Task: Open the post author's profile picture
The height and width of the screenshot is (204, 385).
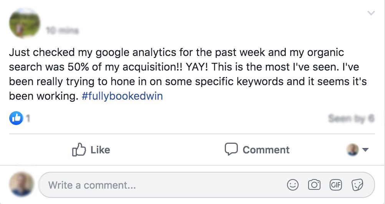Action: point(24,23)
